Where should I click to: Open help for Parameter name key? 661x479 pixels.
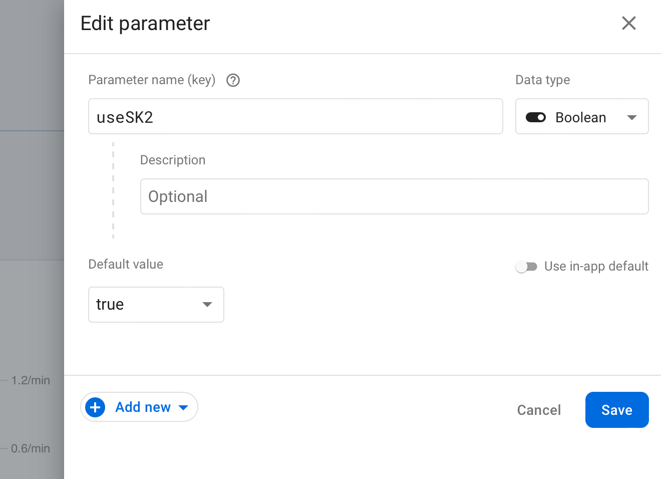coord(233,80)
